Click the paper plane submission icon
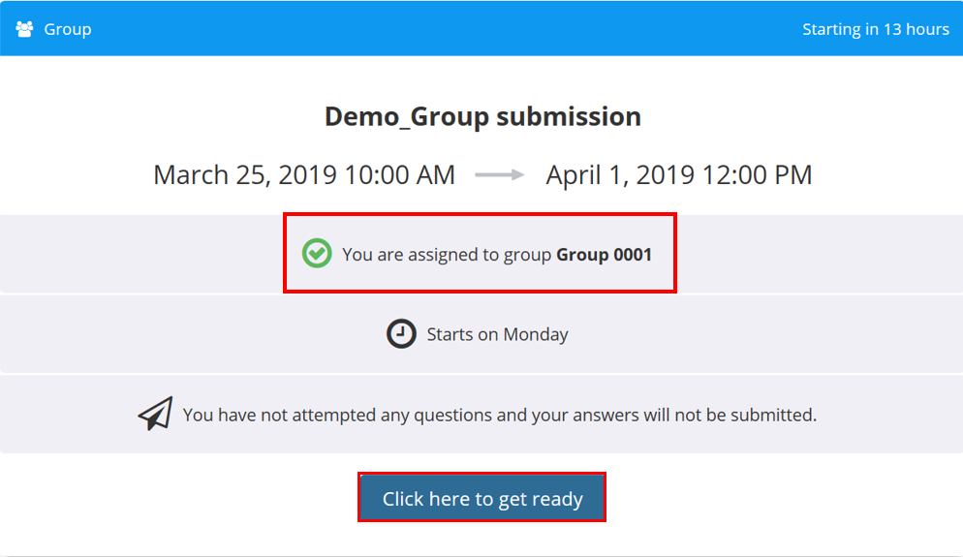The image size is (963, 557). click(155, 414)
